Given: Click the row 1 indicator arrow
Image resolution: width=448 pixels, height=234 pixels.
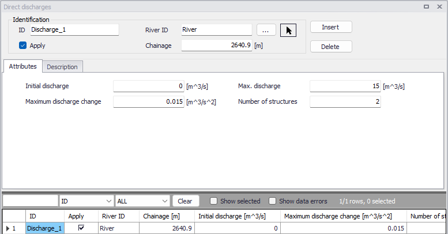Looking at the screenshot, I should [x=7, y=228].
